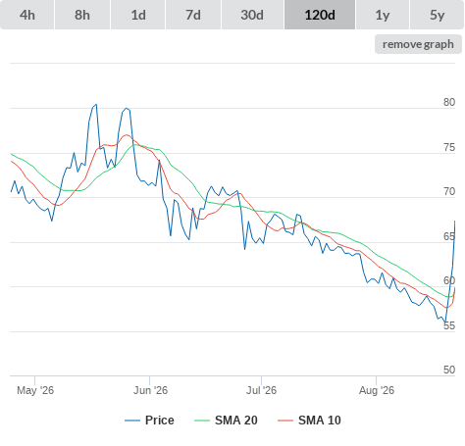This screenshot has width=465, height=446.
Task: Select the 4h time range tab
Action: [27, 15]
